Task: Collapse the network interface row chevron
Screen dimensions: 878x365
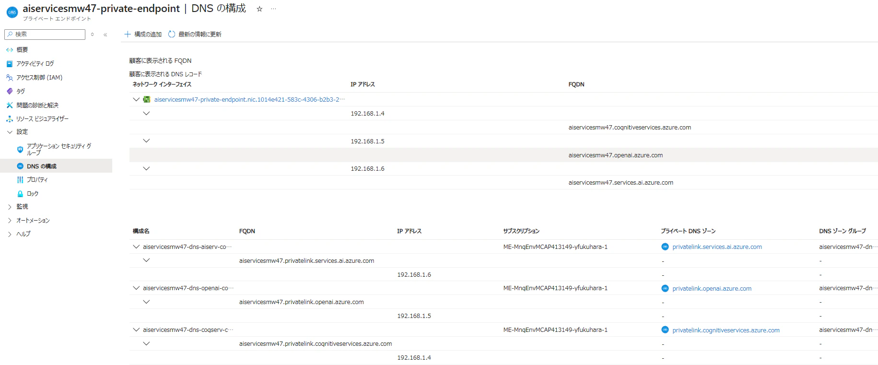Action: (x=136, y=99)
